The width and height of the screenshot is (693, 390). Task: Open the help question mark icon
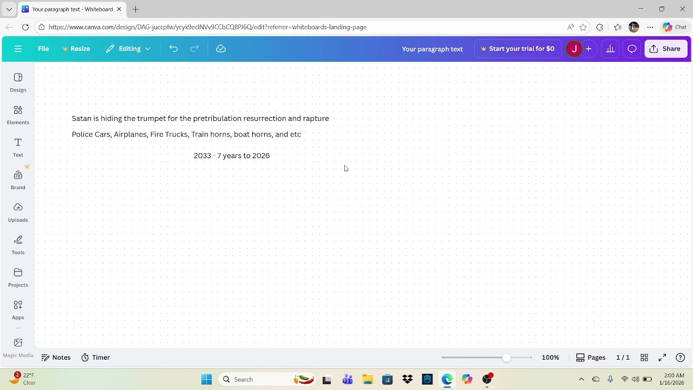(681, 357)
